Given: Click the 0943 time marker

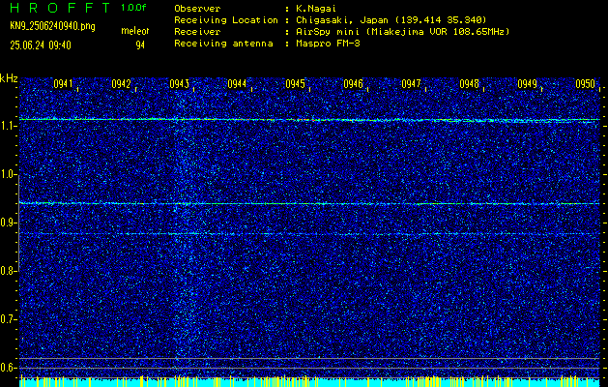Looking at the screenshot, I should click(x=179, y=83).
